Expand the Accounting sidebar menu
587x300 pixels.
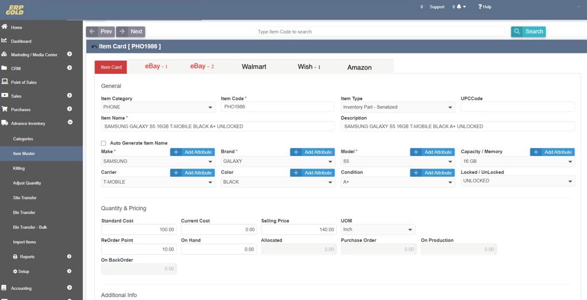coord(69,287)
